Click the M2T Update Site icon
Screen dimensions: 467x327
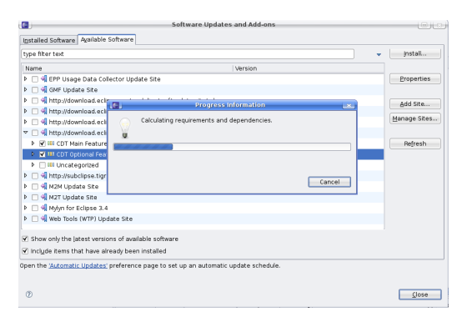(44, 197)
